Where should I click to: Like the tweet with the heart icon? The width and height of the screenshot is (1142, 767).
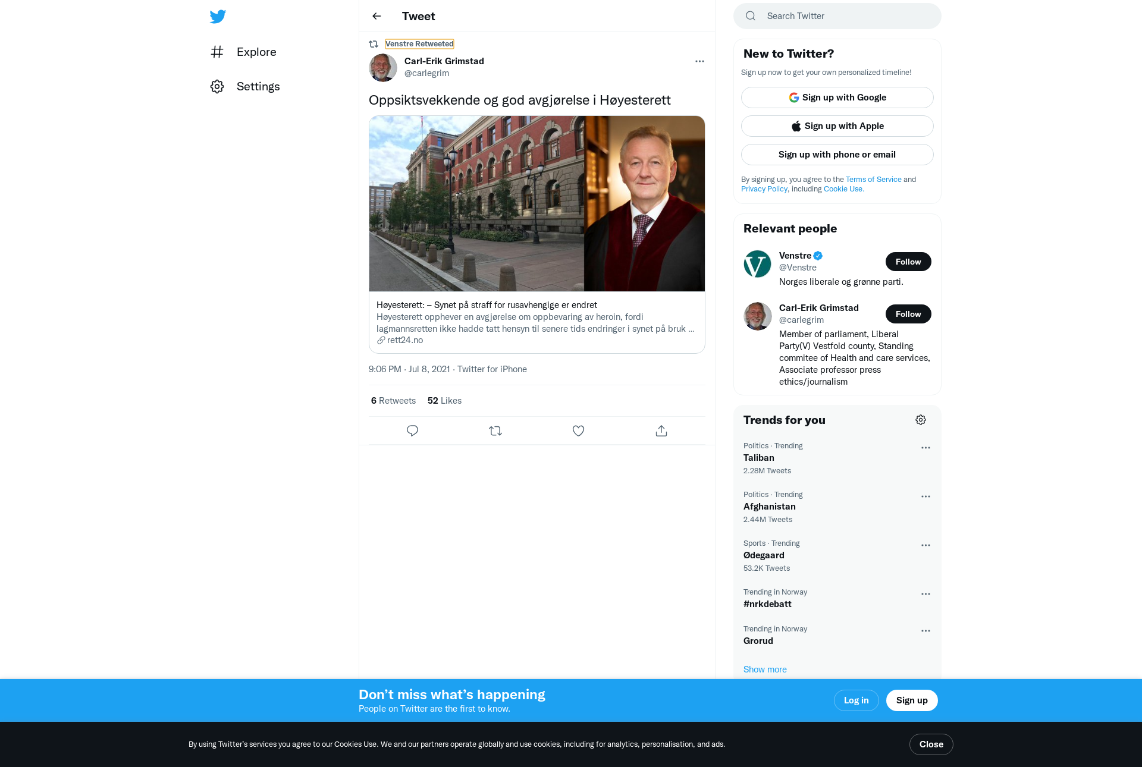coord(578,430)
